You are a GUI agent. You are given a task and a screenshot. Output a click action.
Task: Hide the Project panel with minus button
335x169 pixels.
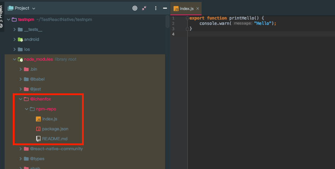[165, 8]
